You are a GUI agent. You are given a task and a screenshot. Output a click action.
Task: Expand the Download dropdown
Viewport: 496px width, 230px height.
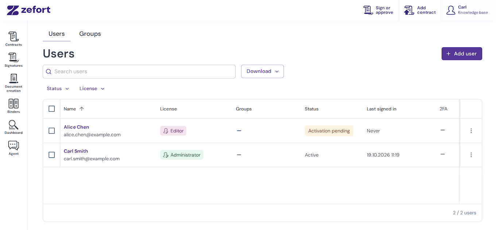262,71
